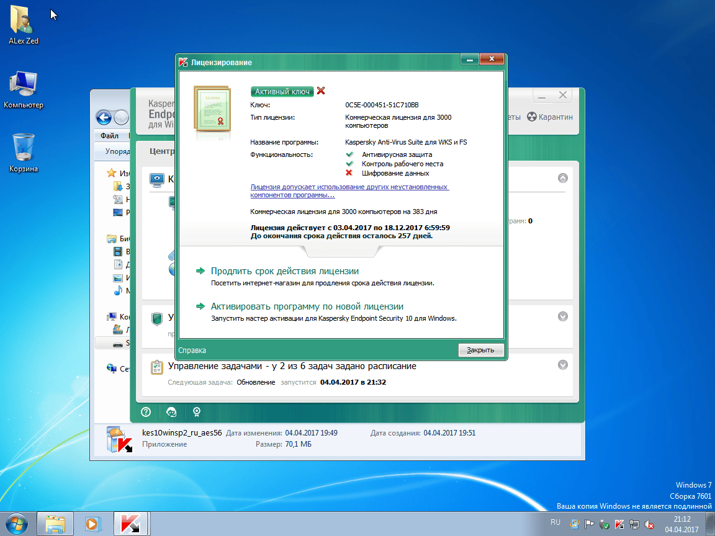Viewport: 715px width, 536px height.
Task: Open the ALex Zed desktop folder
Action: coord(23,24)
